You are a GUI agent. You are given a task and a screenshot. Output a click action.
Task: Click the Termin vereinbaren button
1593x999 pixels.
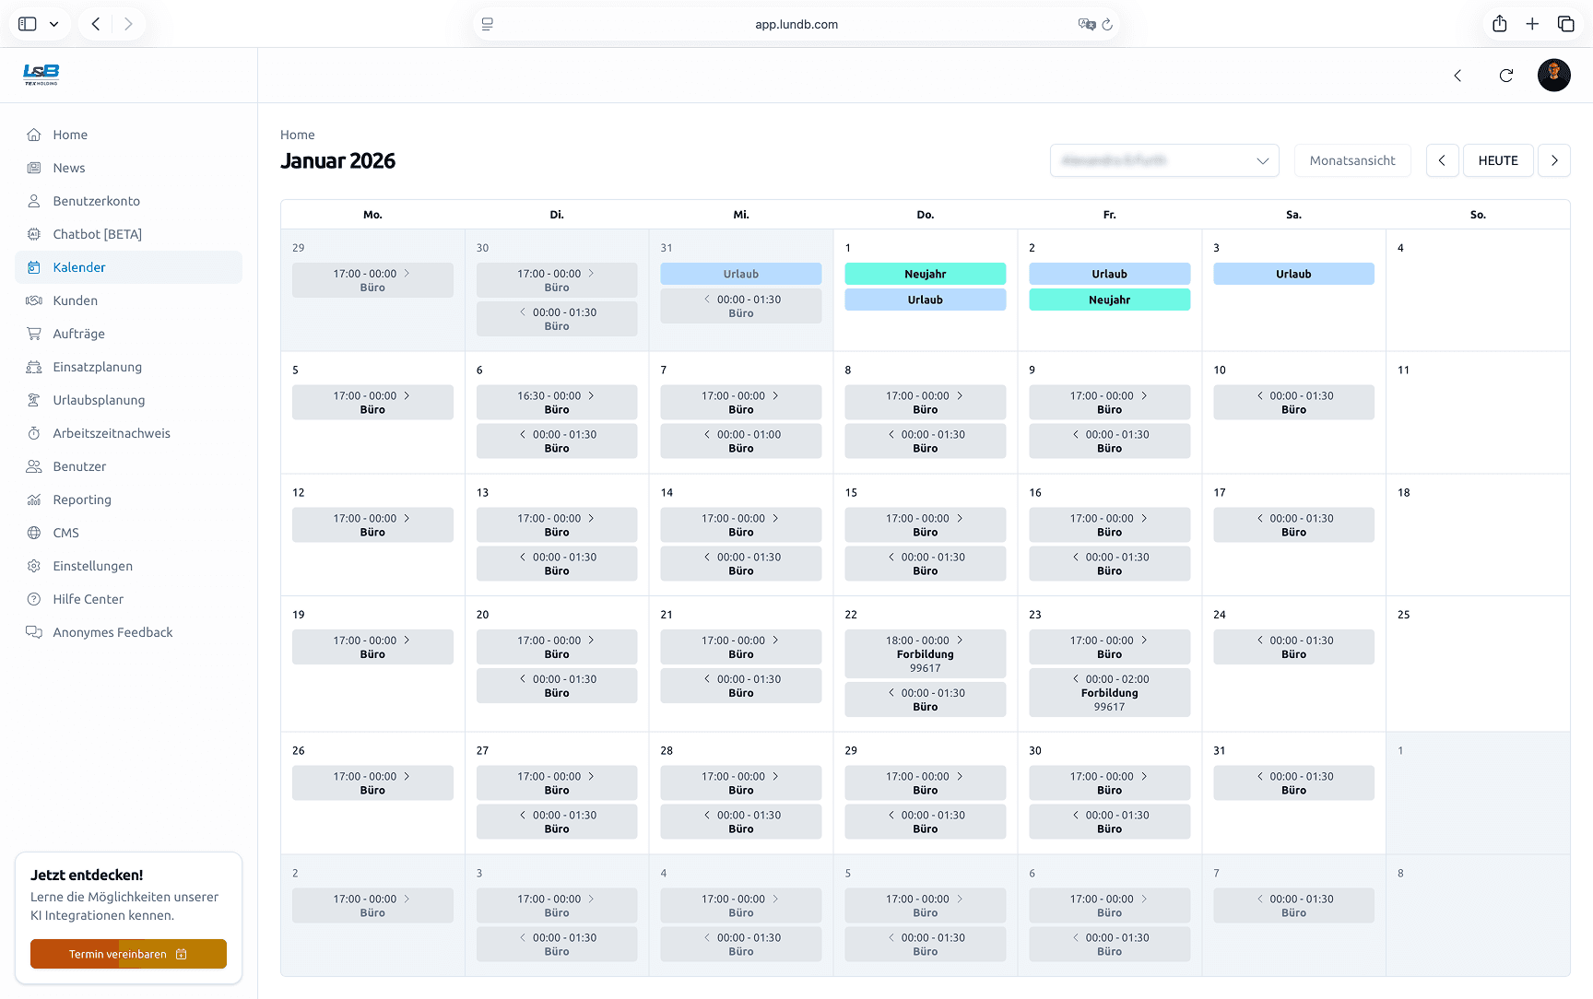pos(128,954)
